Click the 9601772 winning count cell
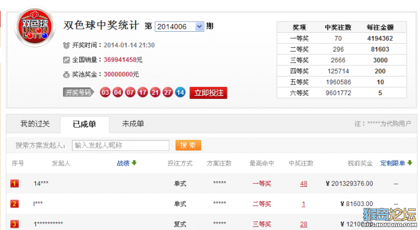 (x=338, y=93)
